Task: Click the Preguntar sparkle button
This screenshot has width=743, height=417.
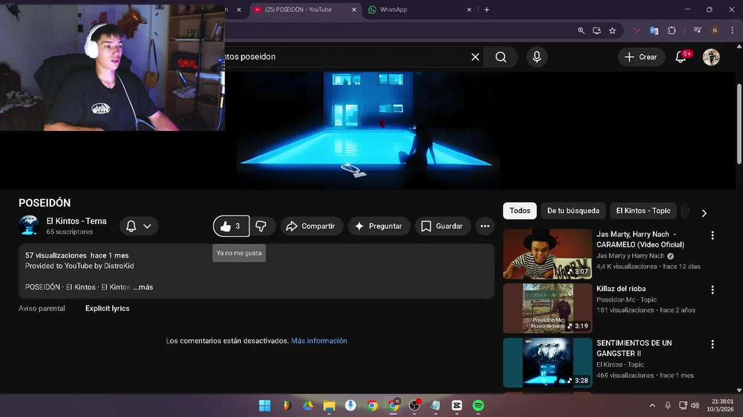Action: tap(379, 226)
